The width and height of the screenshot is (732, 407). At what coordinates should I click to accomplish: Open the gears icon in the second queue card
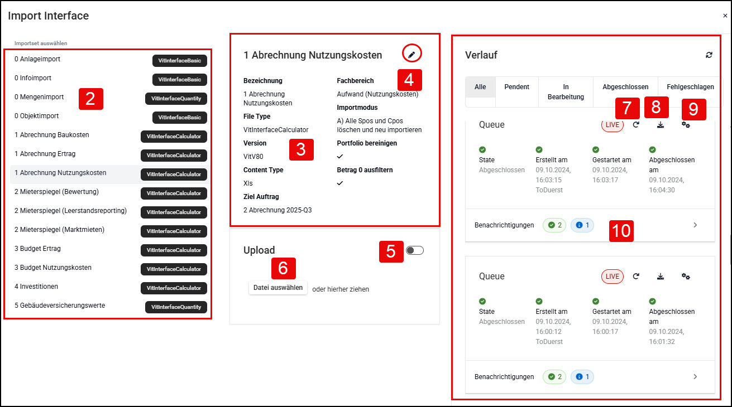point(686,277)
